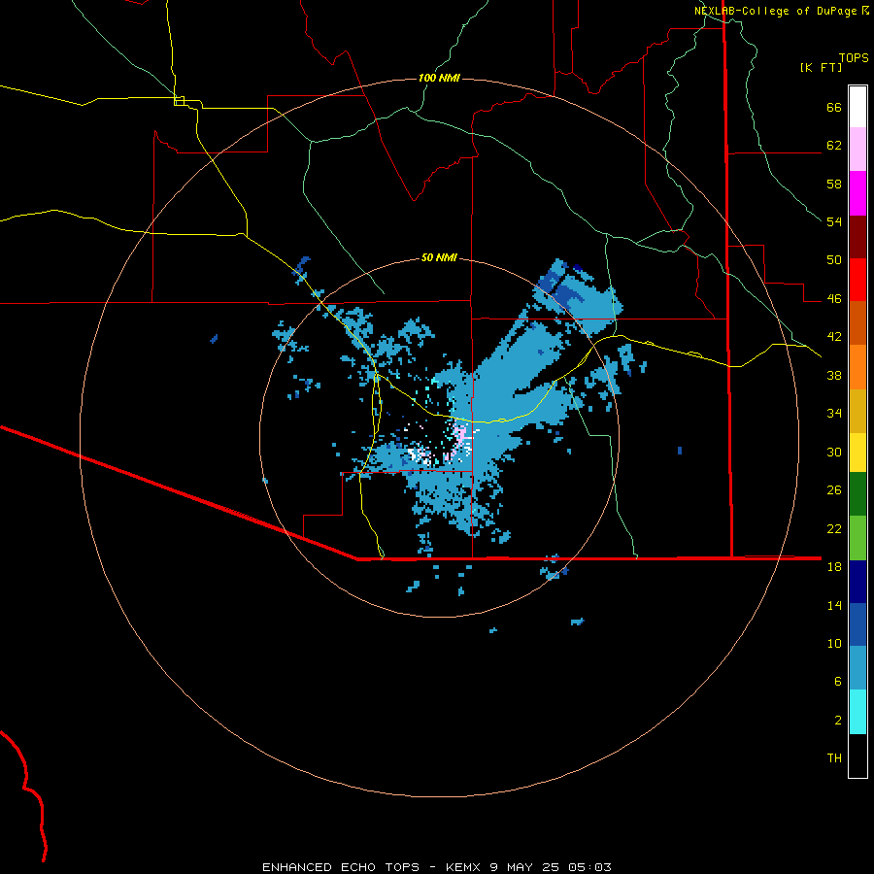Image resolution: width=874 pixels, height=874 pixels.
Task: Click the '18' legend value label
Action: tap(834, 566)
